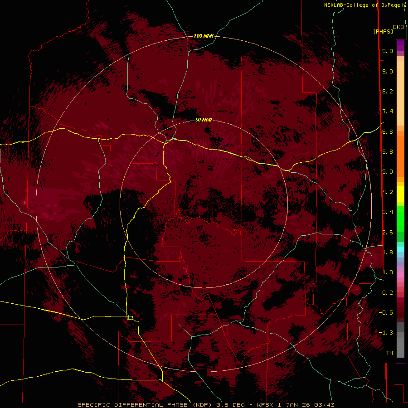Click the yellow band on the color scale
Viewport: 408px width, 408px height.
(x=400, y=194)
